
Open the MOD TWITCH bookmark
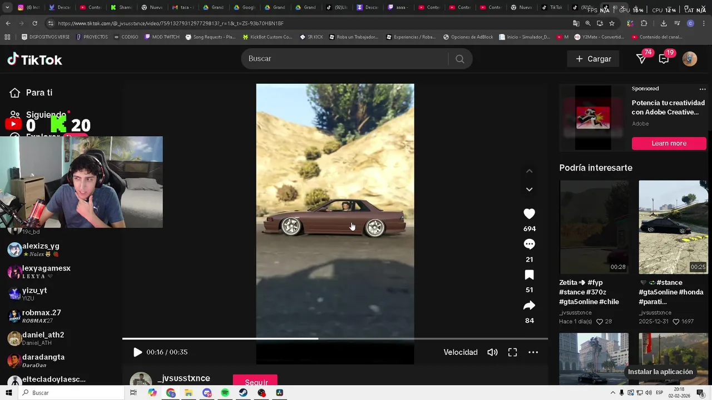[162, 37]
